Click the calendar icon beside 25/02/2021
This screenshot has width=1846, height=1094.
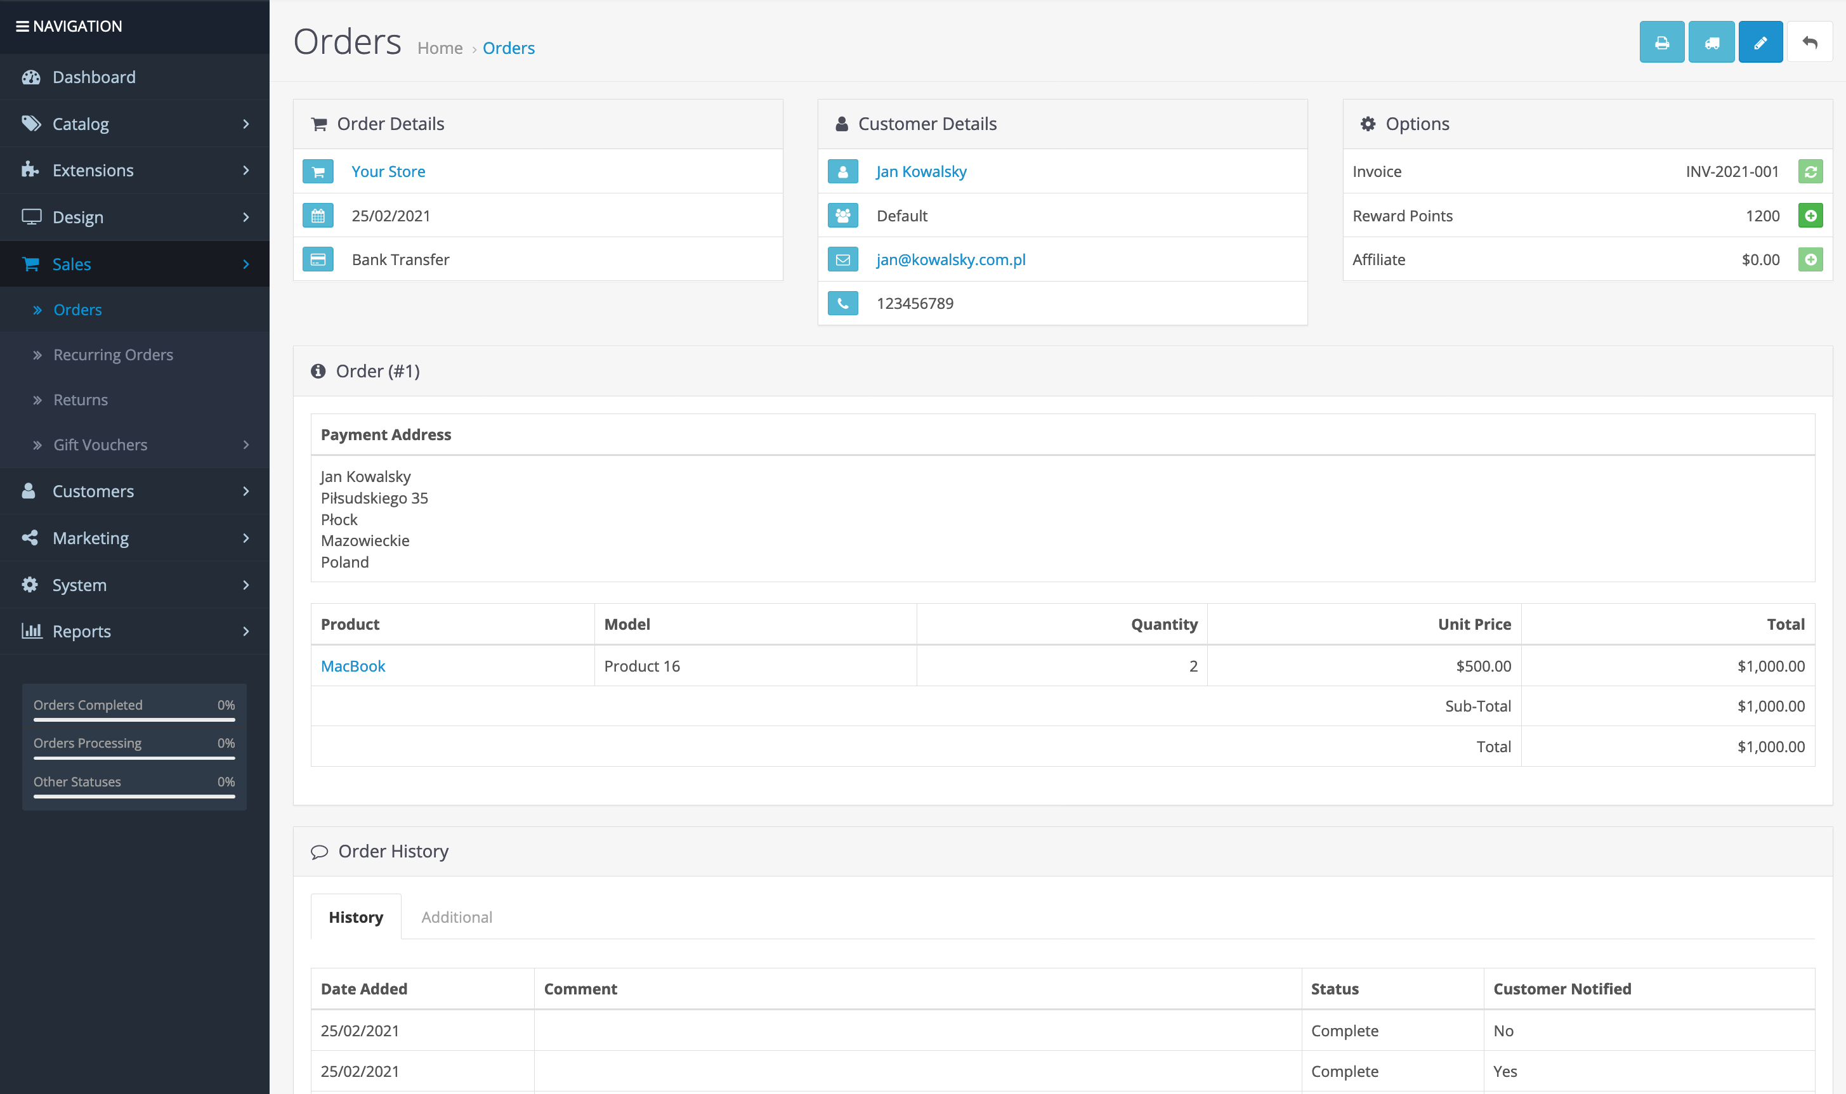click(x=318, y=216)
